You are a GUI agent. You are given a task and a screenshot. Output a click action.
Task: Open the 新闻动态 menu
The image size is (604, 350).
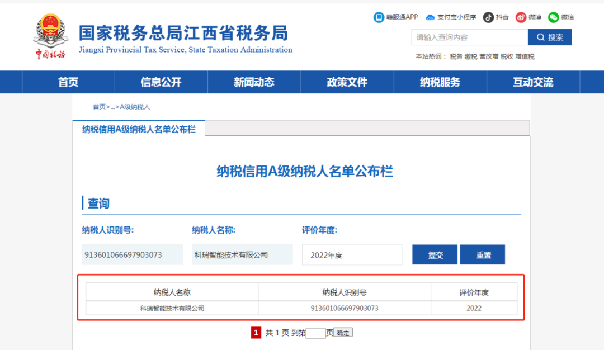(x=254, y=82)
